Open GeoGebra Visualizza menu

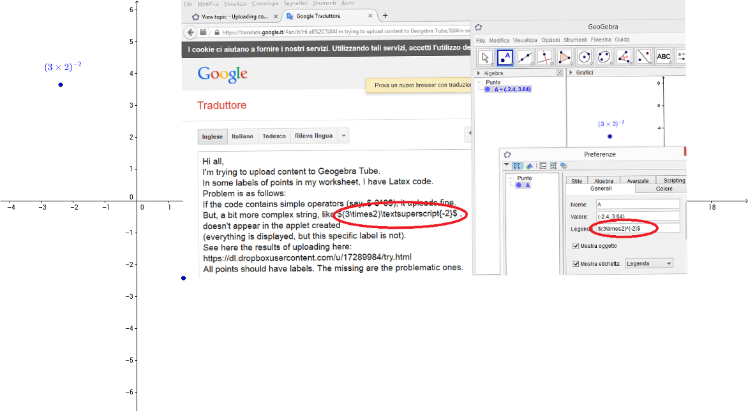click(x=525, y=41)
